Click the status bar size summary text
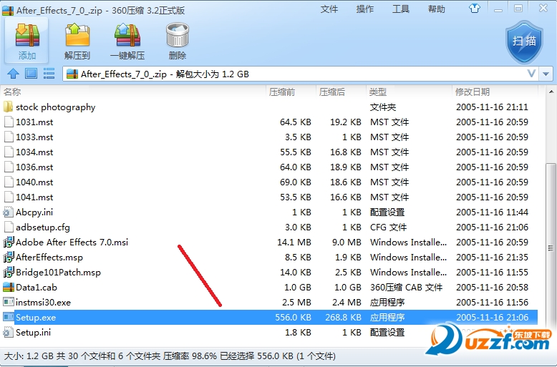The width and height of the screenshot is (557, 367). [x=170, y=356]
